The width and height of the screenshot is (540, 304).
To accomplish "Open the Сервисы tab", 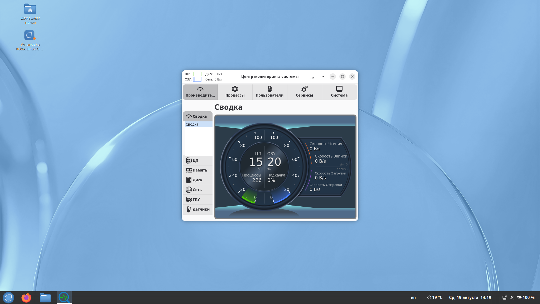I will point(304,92).
